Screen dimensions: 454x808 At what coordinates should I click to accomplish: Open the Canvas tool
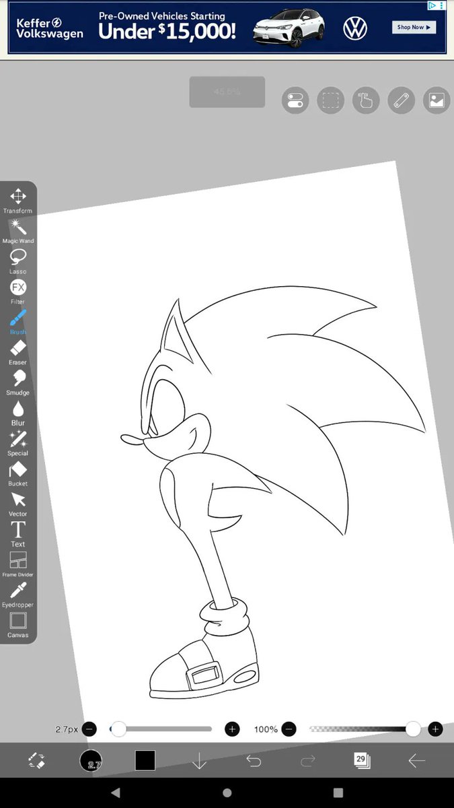point(17,625)
